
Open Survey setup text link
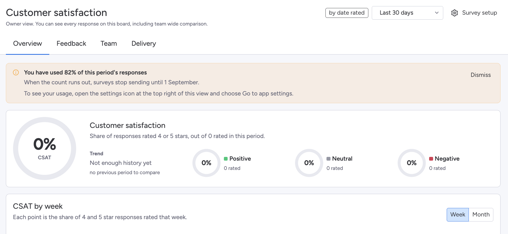click(x=479, y=13)
